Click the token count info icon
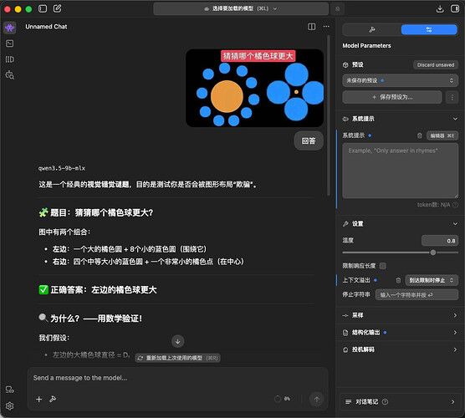 pyautogui.click(x=455, y=205)
